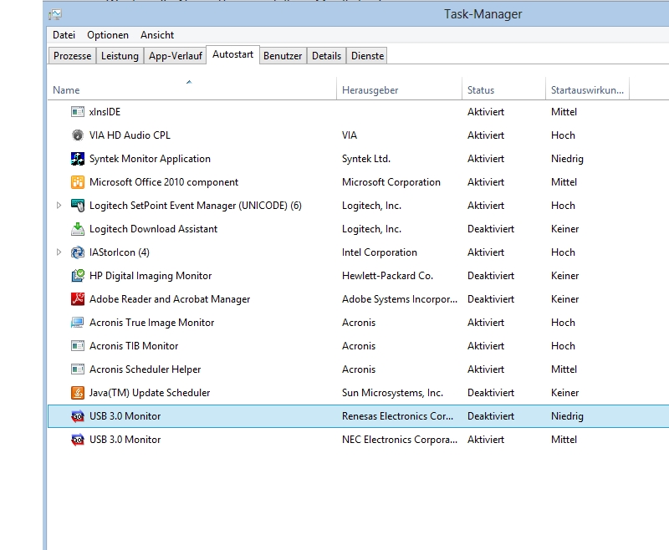The image size is (669, 550).
Task: Sort by the Name column header
Action: click(x=192, y=89)
